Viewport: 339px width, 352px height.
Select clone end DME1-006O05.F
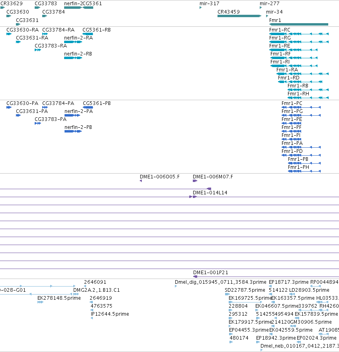[x=141, y=181]
